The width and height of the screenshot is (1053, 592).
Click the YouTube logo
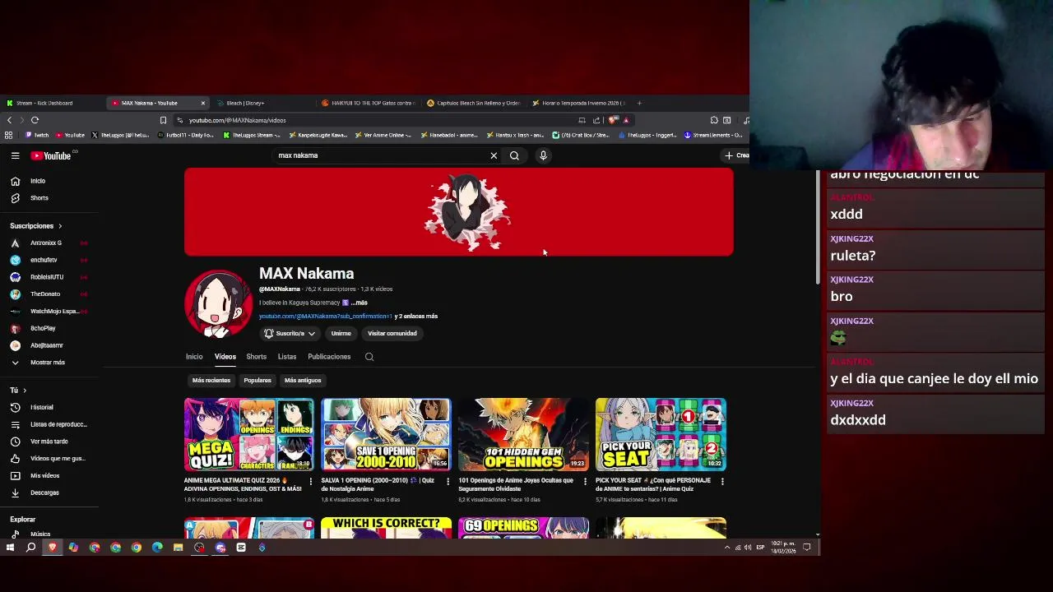pos(51,155)
